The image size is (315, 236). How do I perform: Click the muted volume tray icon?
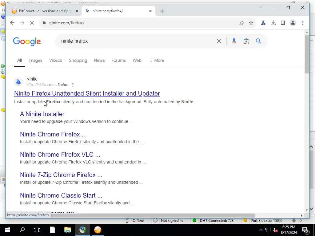(x=275, y=230)
